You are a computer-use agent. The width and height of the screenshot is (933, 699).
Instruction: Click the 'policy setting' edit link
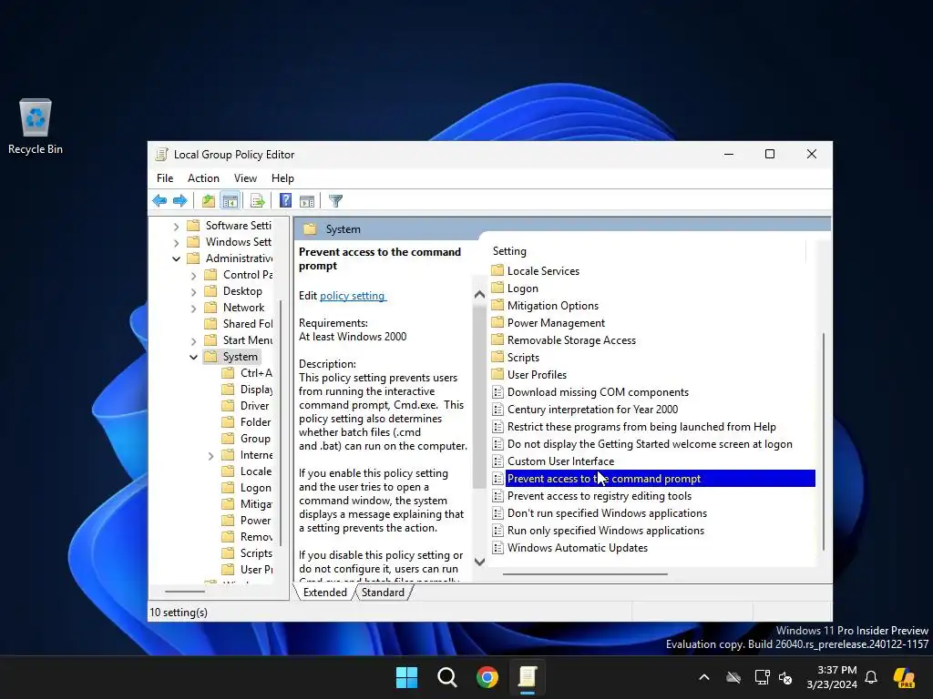(353, 296)
